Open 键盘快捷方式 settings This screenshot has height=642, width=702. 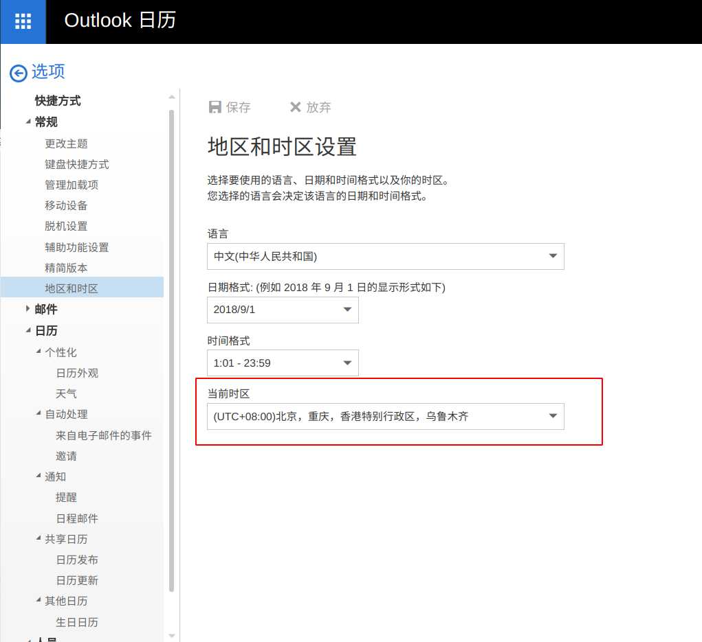(x=77, y=164)
